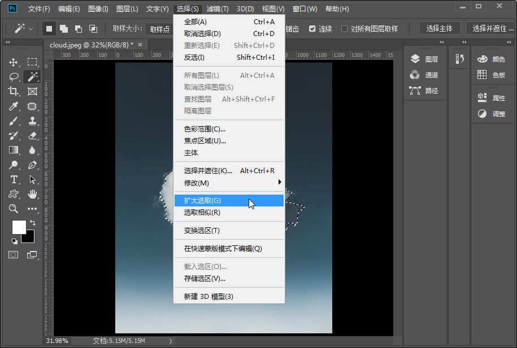517x348 pixels.
Task: Collapse the 图层 panel group arrows
Action: tap(442, 42)
